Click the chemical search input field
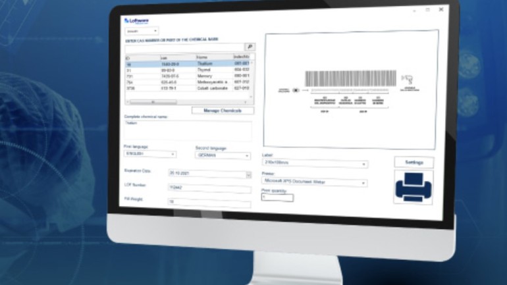 [184, 47]
